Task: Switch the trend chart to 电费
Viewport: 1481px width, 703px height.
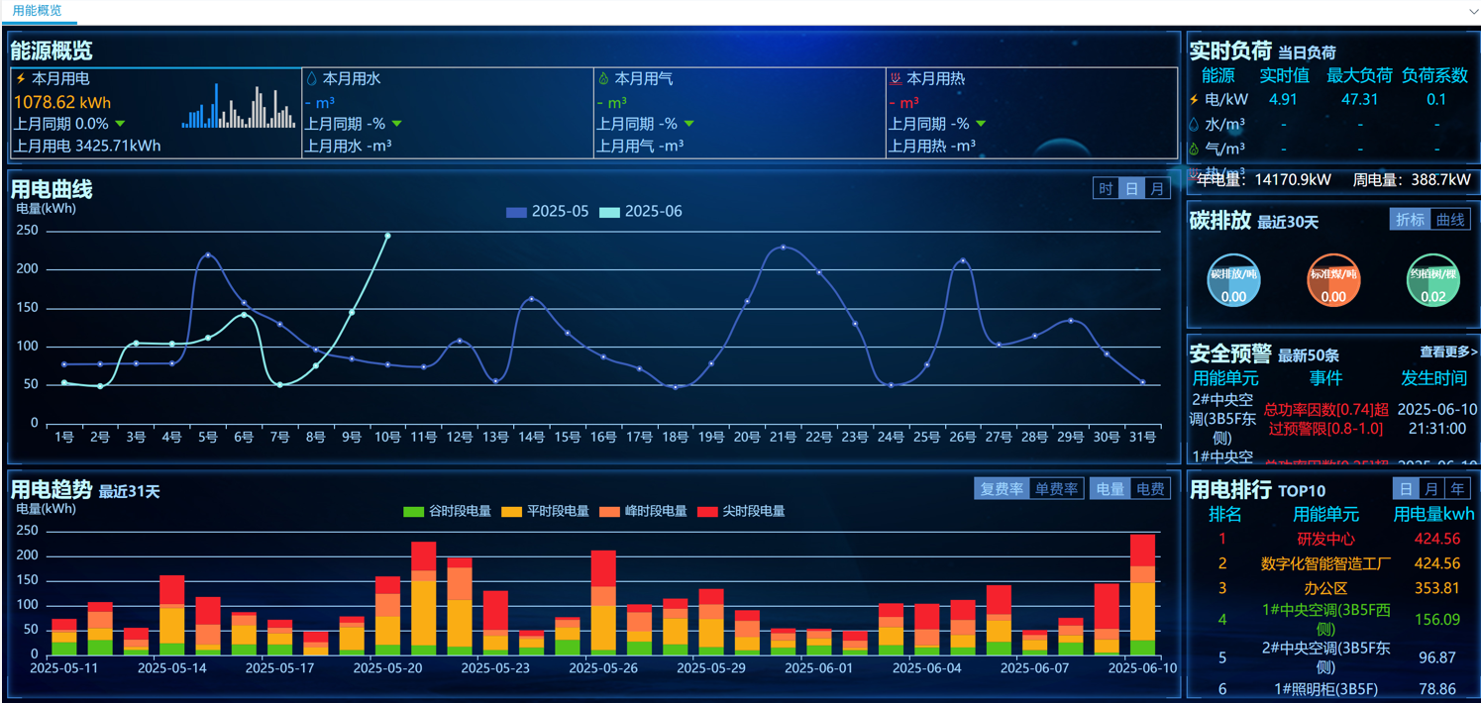Action: click(1149, 489)
